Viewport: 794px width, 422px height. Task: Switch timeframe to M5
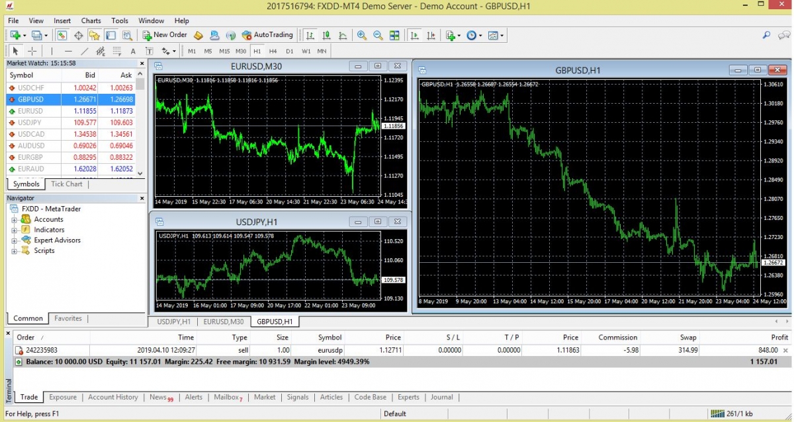click(x=208, y=51)
